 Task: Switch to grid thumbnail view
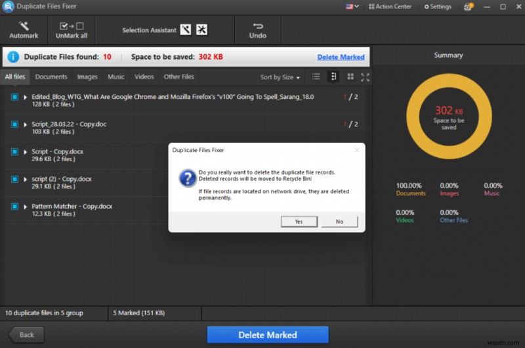click(x=350, y=77)
